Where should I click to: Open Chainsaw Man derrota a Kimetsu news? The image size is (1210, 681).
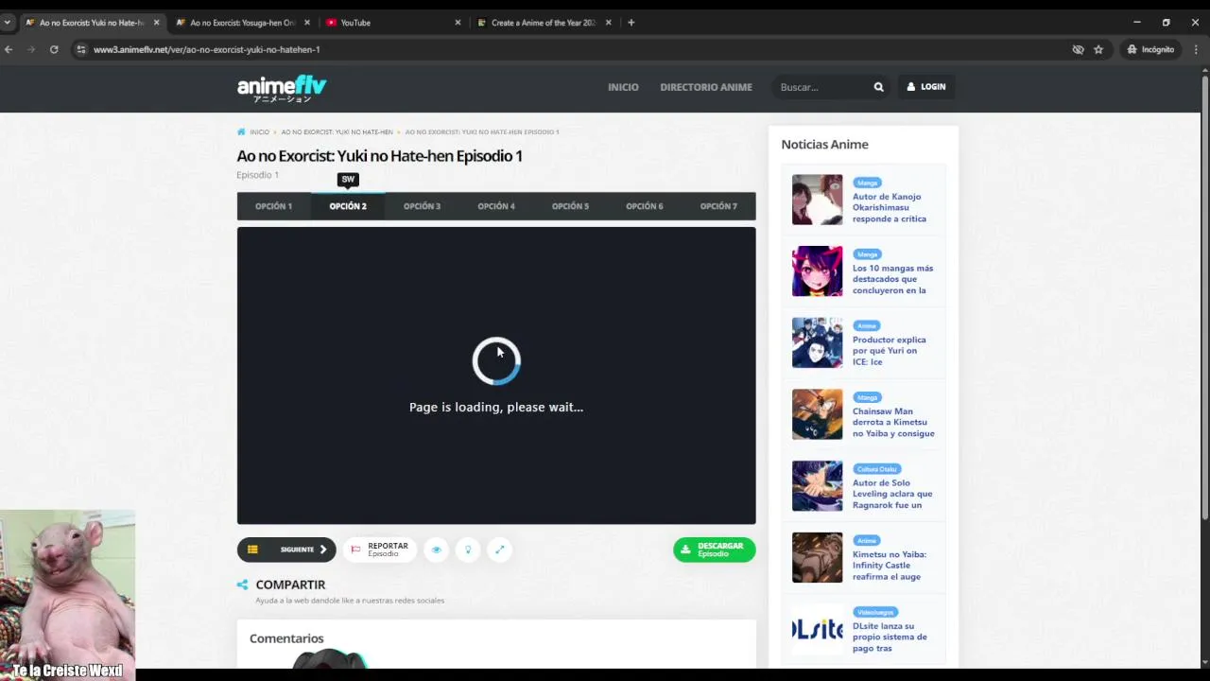[x=893, y=422]
